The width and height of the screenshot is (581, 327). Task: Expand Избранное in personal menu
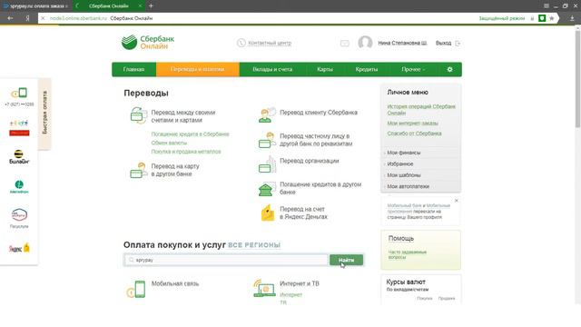coord(399,163)
